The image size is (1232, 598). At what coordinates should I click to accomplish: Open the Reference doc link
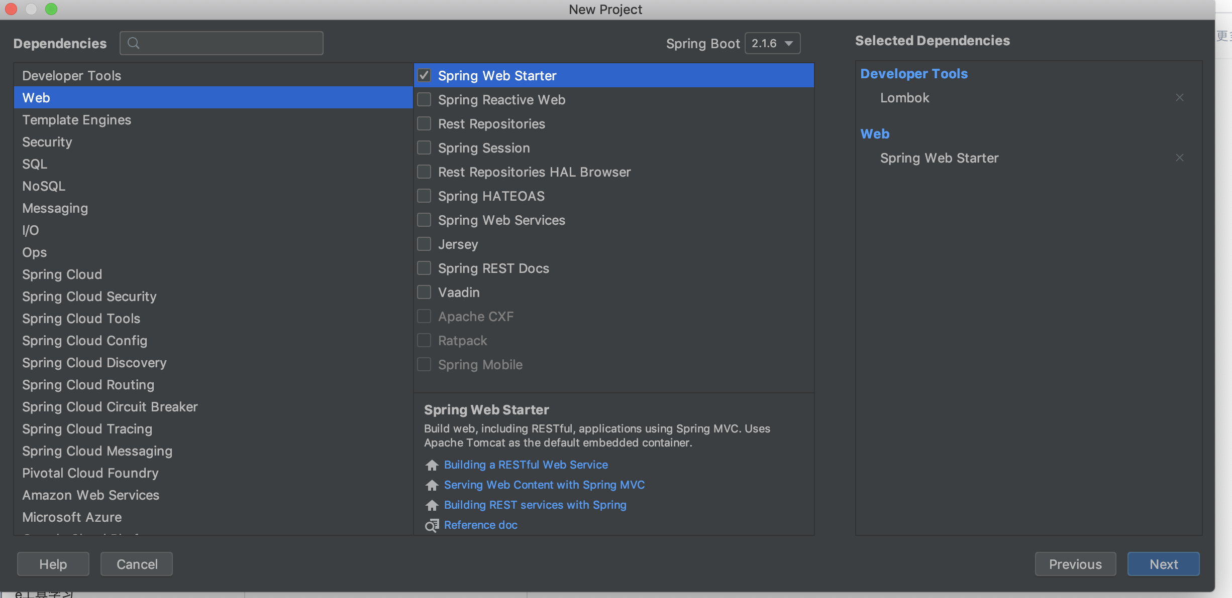(x=480, y=525)
